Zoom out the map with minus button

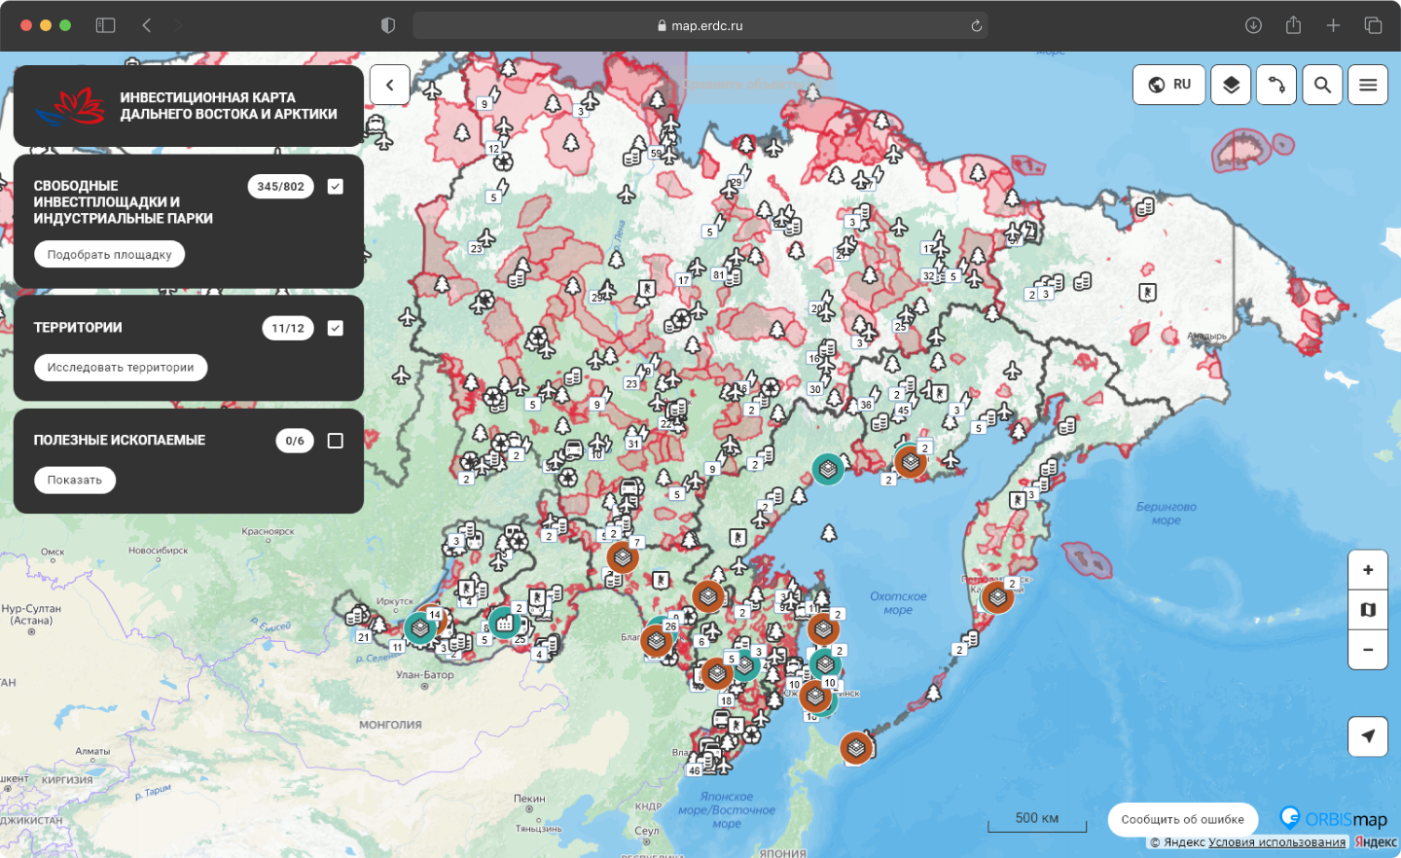point(1368,650)
